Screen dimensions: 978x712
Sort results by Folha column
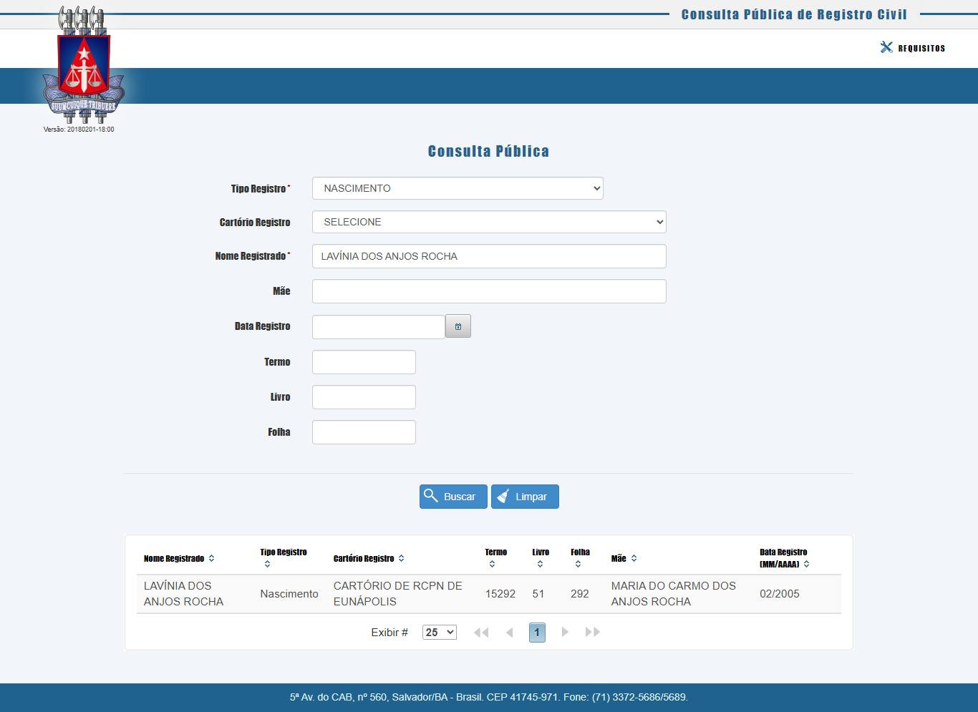pos(578,565)
